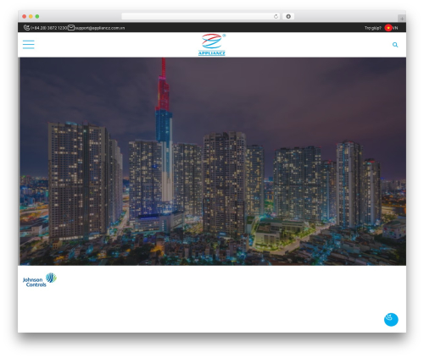424x358 pixels.
Task: Close the browser window with the red button
Action: [x=25, y=16]
